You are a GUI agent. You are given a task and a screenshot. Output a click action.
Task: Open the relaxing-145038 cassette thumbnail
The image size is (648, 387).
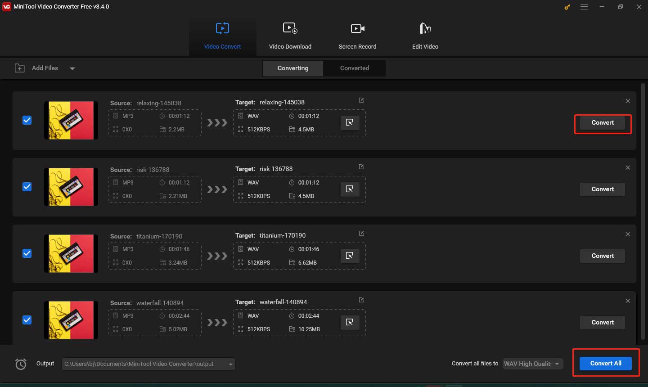[71, 120]
